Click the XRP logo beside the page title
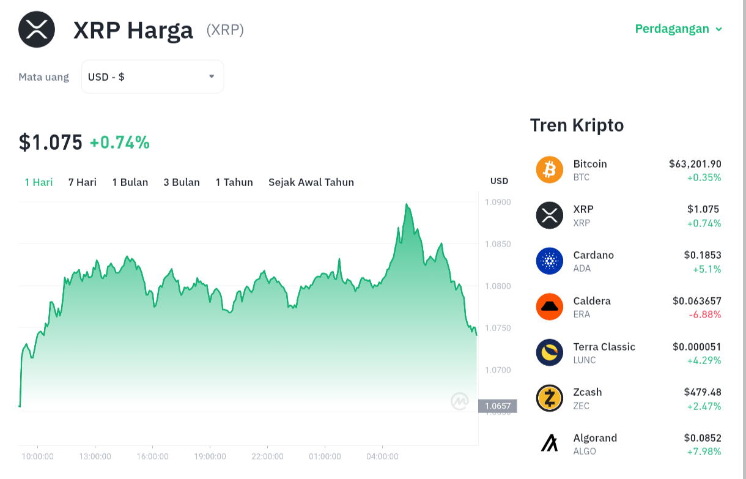The image size is (746, 479). (37, 29)
